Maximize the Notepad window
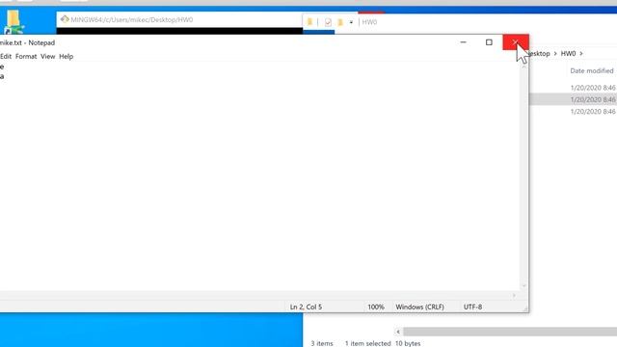 tap(489, 42)
